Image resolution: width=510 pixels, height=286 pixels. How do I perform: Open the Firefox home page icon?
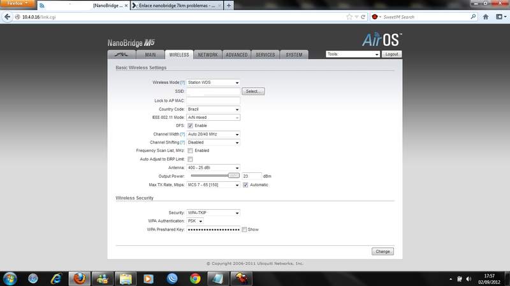point(486,17)
